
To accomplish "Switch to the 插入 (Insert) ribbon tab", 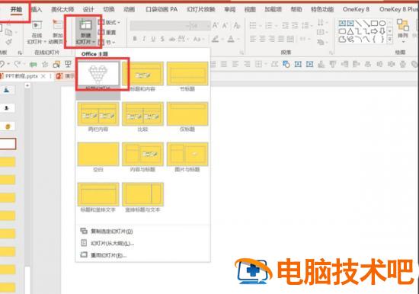I will 36,9.
